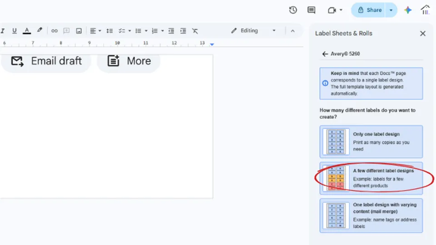Image resolution: width=436 pixels, height=245 pixels.
Task: Click the Label Sheets & Rolls title
Action: [343, 33]
